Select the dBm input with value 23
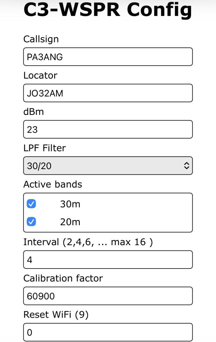 pos(108,129)
